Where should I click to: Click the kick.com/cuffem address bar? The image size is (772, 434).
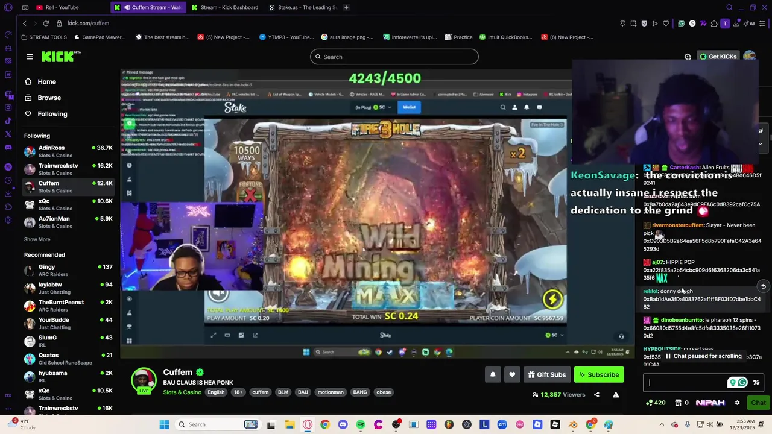pos(88,23)
